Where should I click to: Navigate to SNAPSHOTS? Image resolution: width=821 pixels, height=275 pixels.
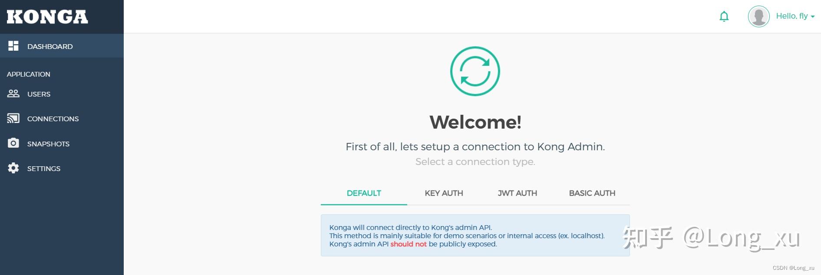tap(48, 144)
